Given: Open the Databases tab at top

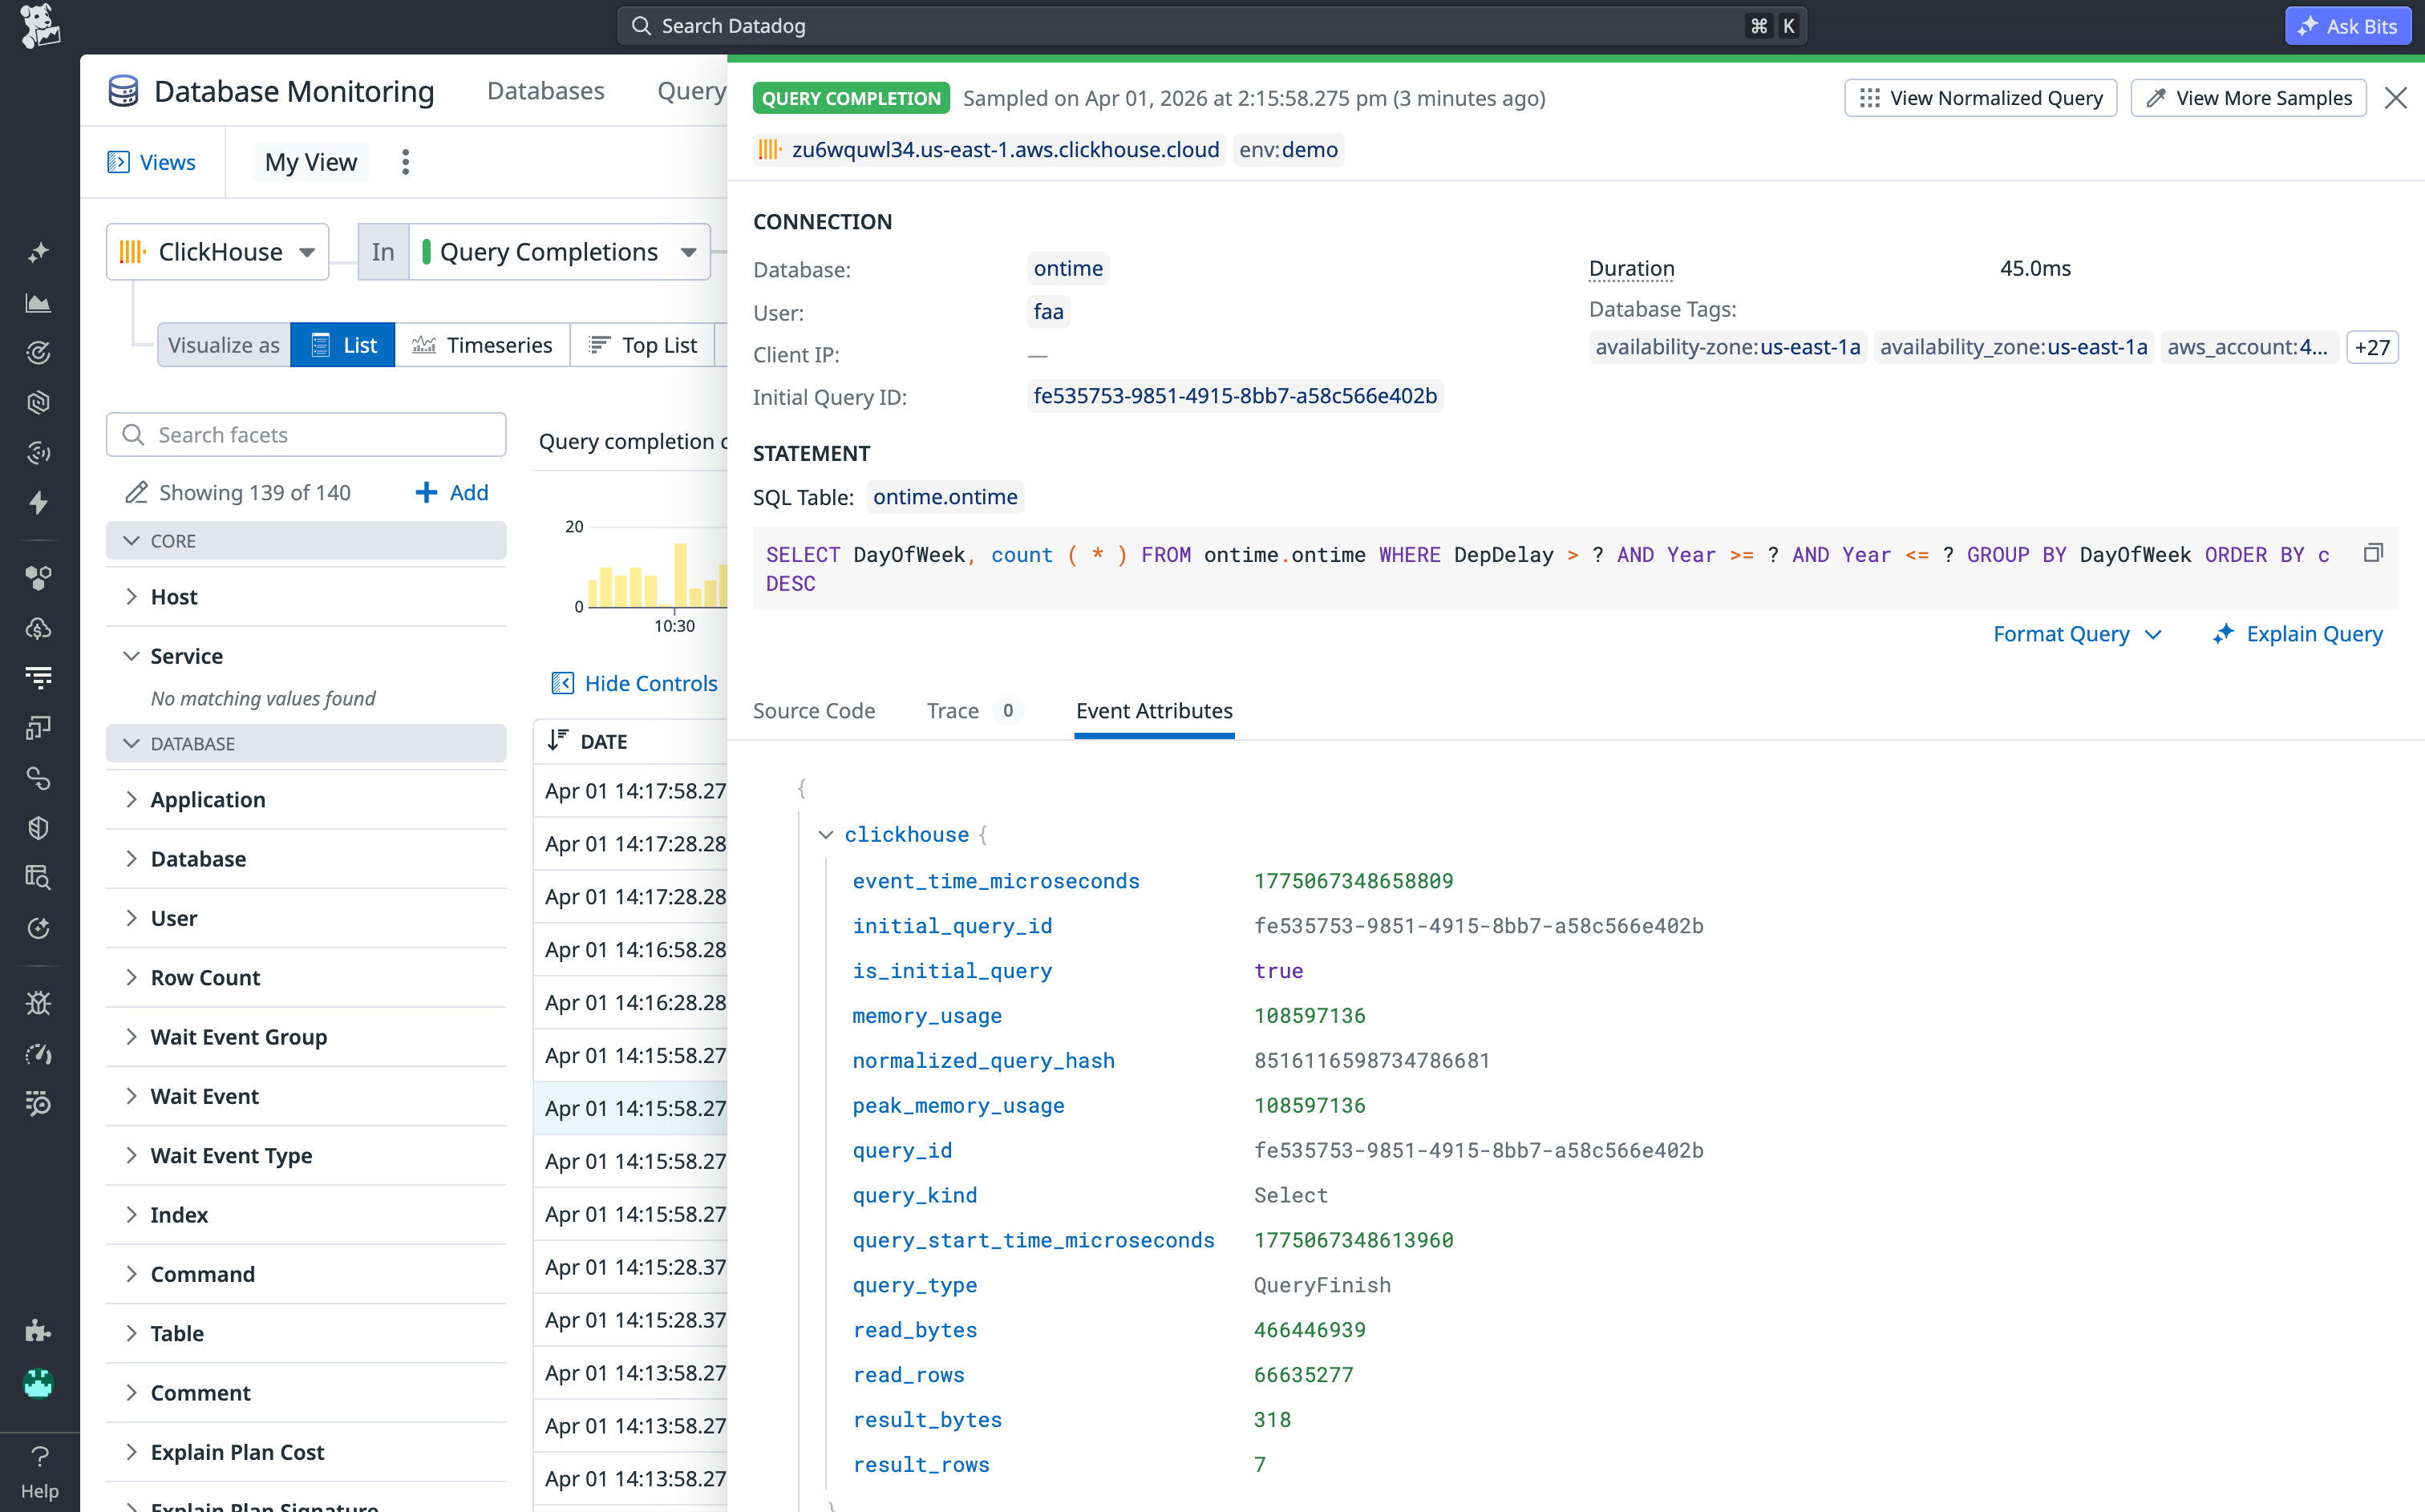Looking at the screenshot, I should (x=545, y=90).
